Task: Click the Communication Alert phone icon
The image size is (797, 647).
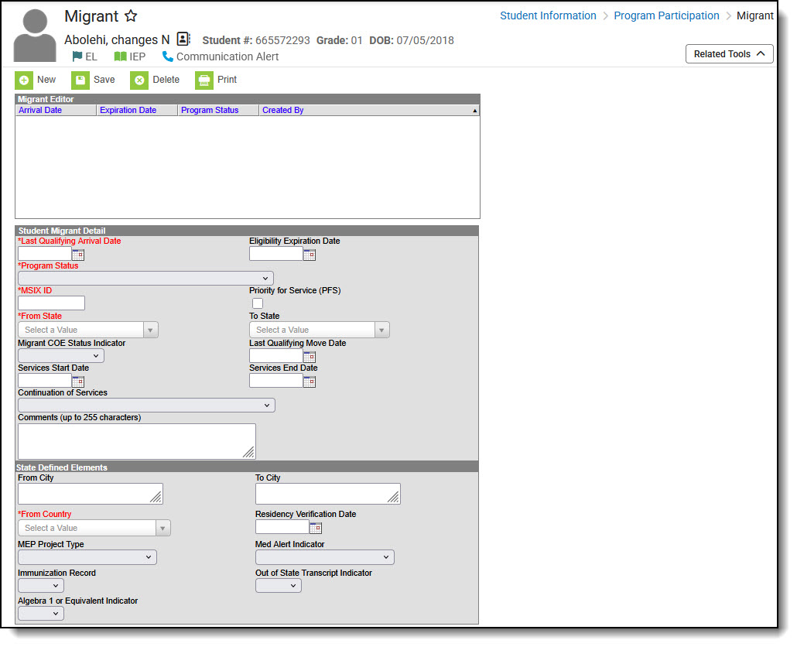Action: (x=167, y=56)
